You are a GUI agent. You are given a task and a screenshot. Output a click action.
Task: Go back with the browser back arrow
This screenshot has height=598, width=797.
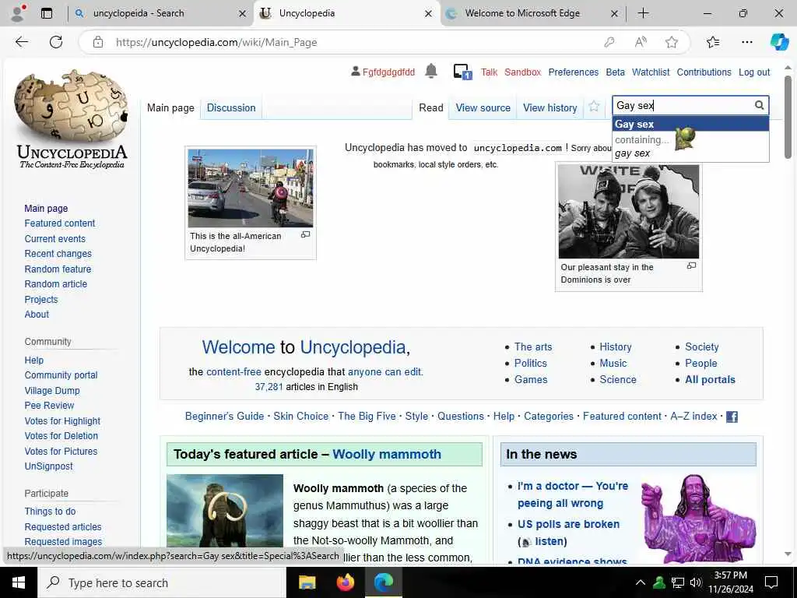[22, 42]
